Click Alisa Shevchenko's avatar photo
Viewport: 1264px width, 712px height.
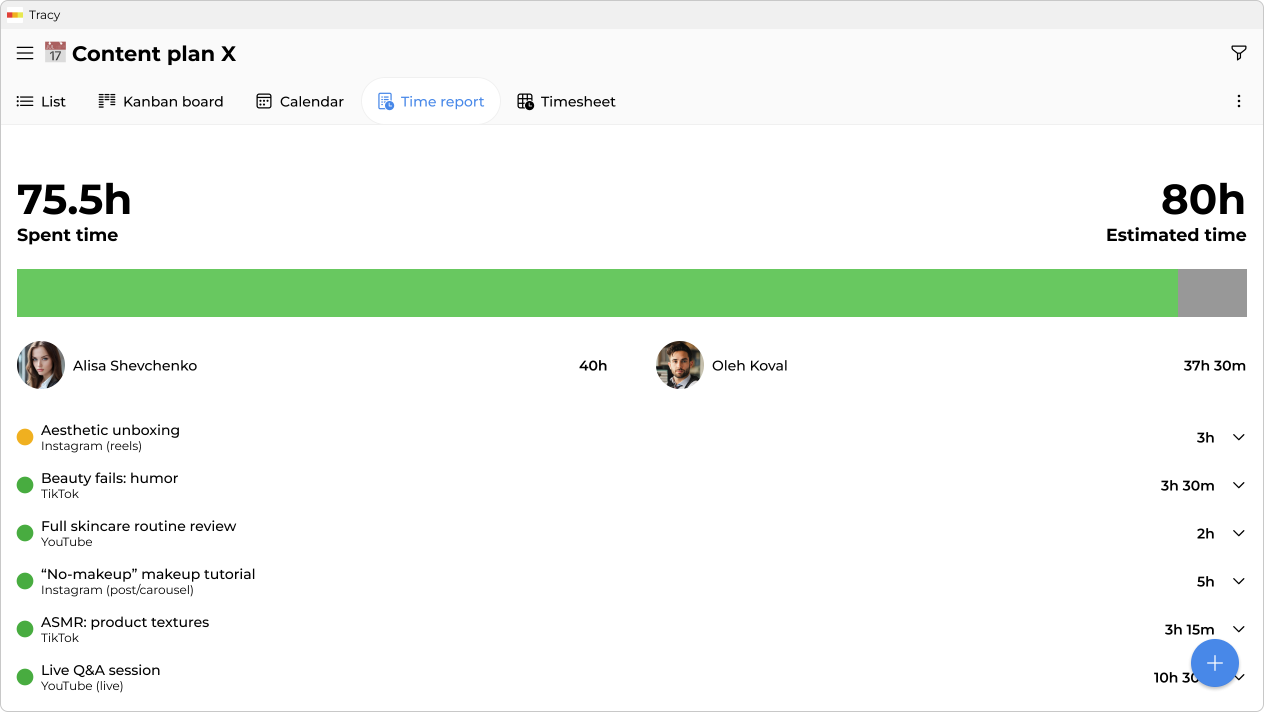click(40, 365)
